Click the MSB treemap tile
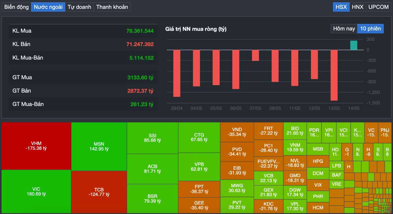This screenshot has height=214, width=393. pyautogui.click(x=318, y=149)
